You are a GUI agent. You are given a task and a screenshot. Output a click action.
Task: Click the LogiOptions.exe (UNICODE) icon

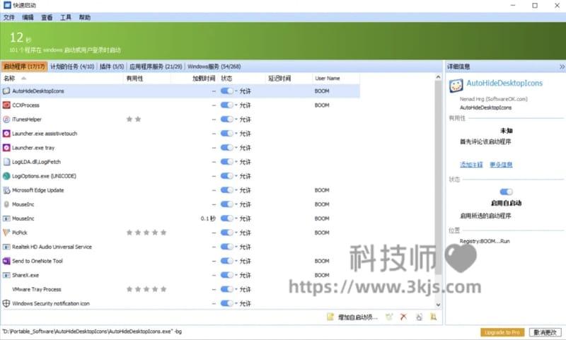[x=6, y=176]
